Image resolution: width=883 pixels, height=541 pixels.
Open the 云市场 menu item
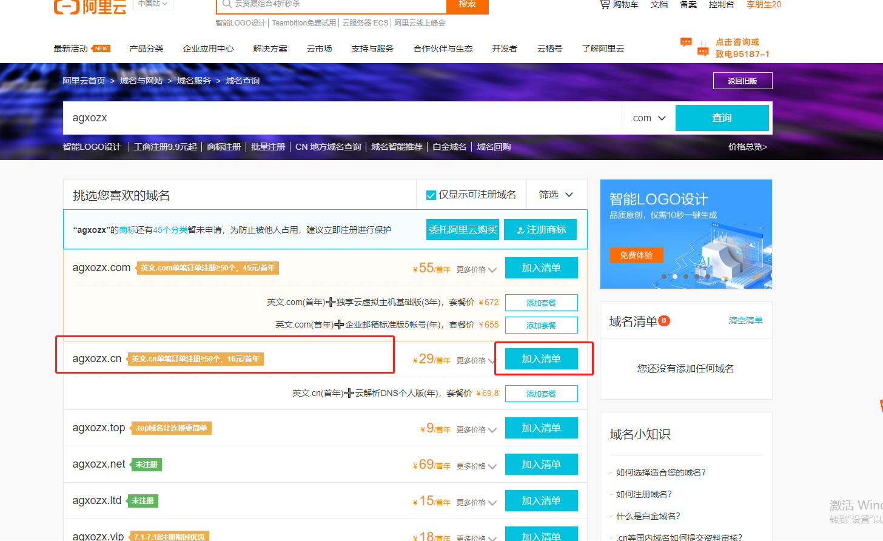coord(320,49)
